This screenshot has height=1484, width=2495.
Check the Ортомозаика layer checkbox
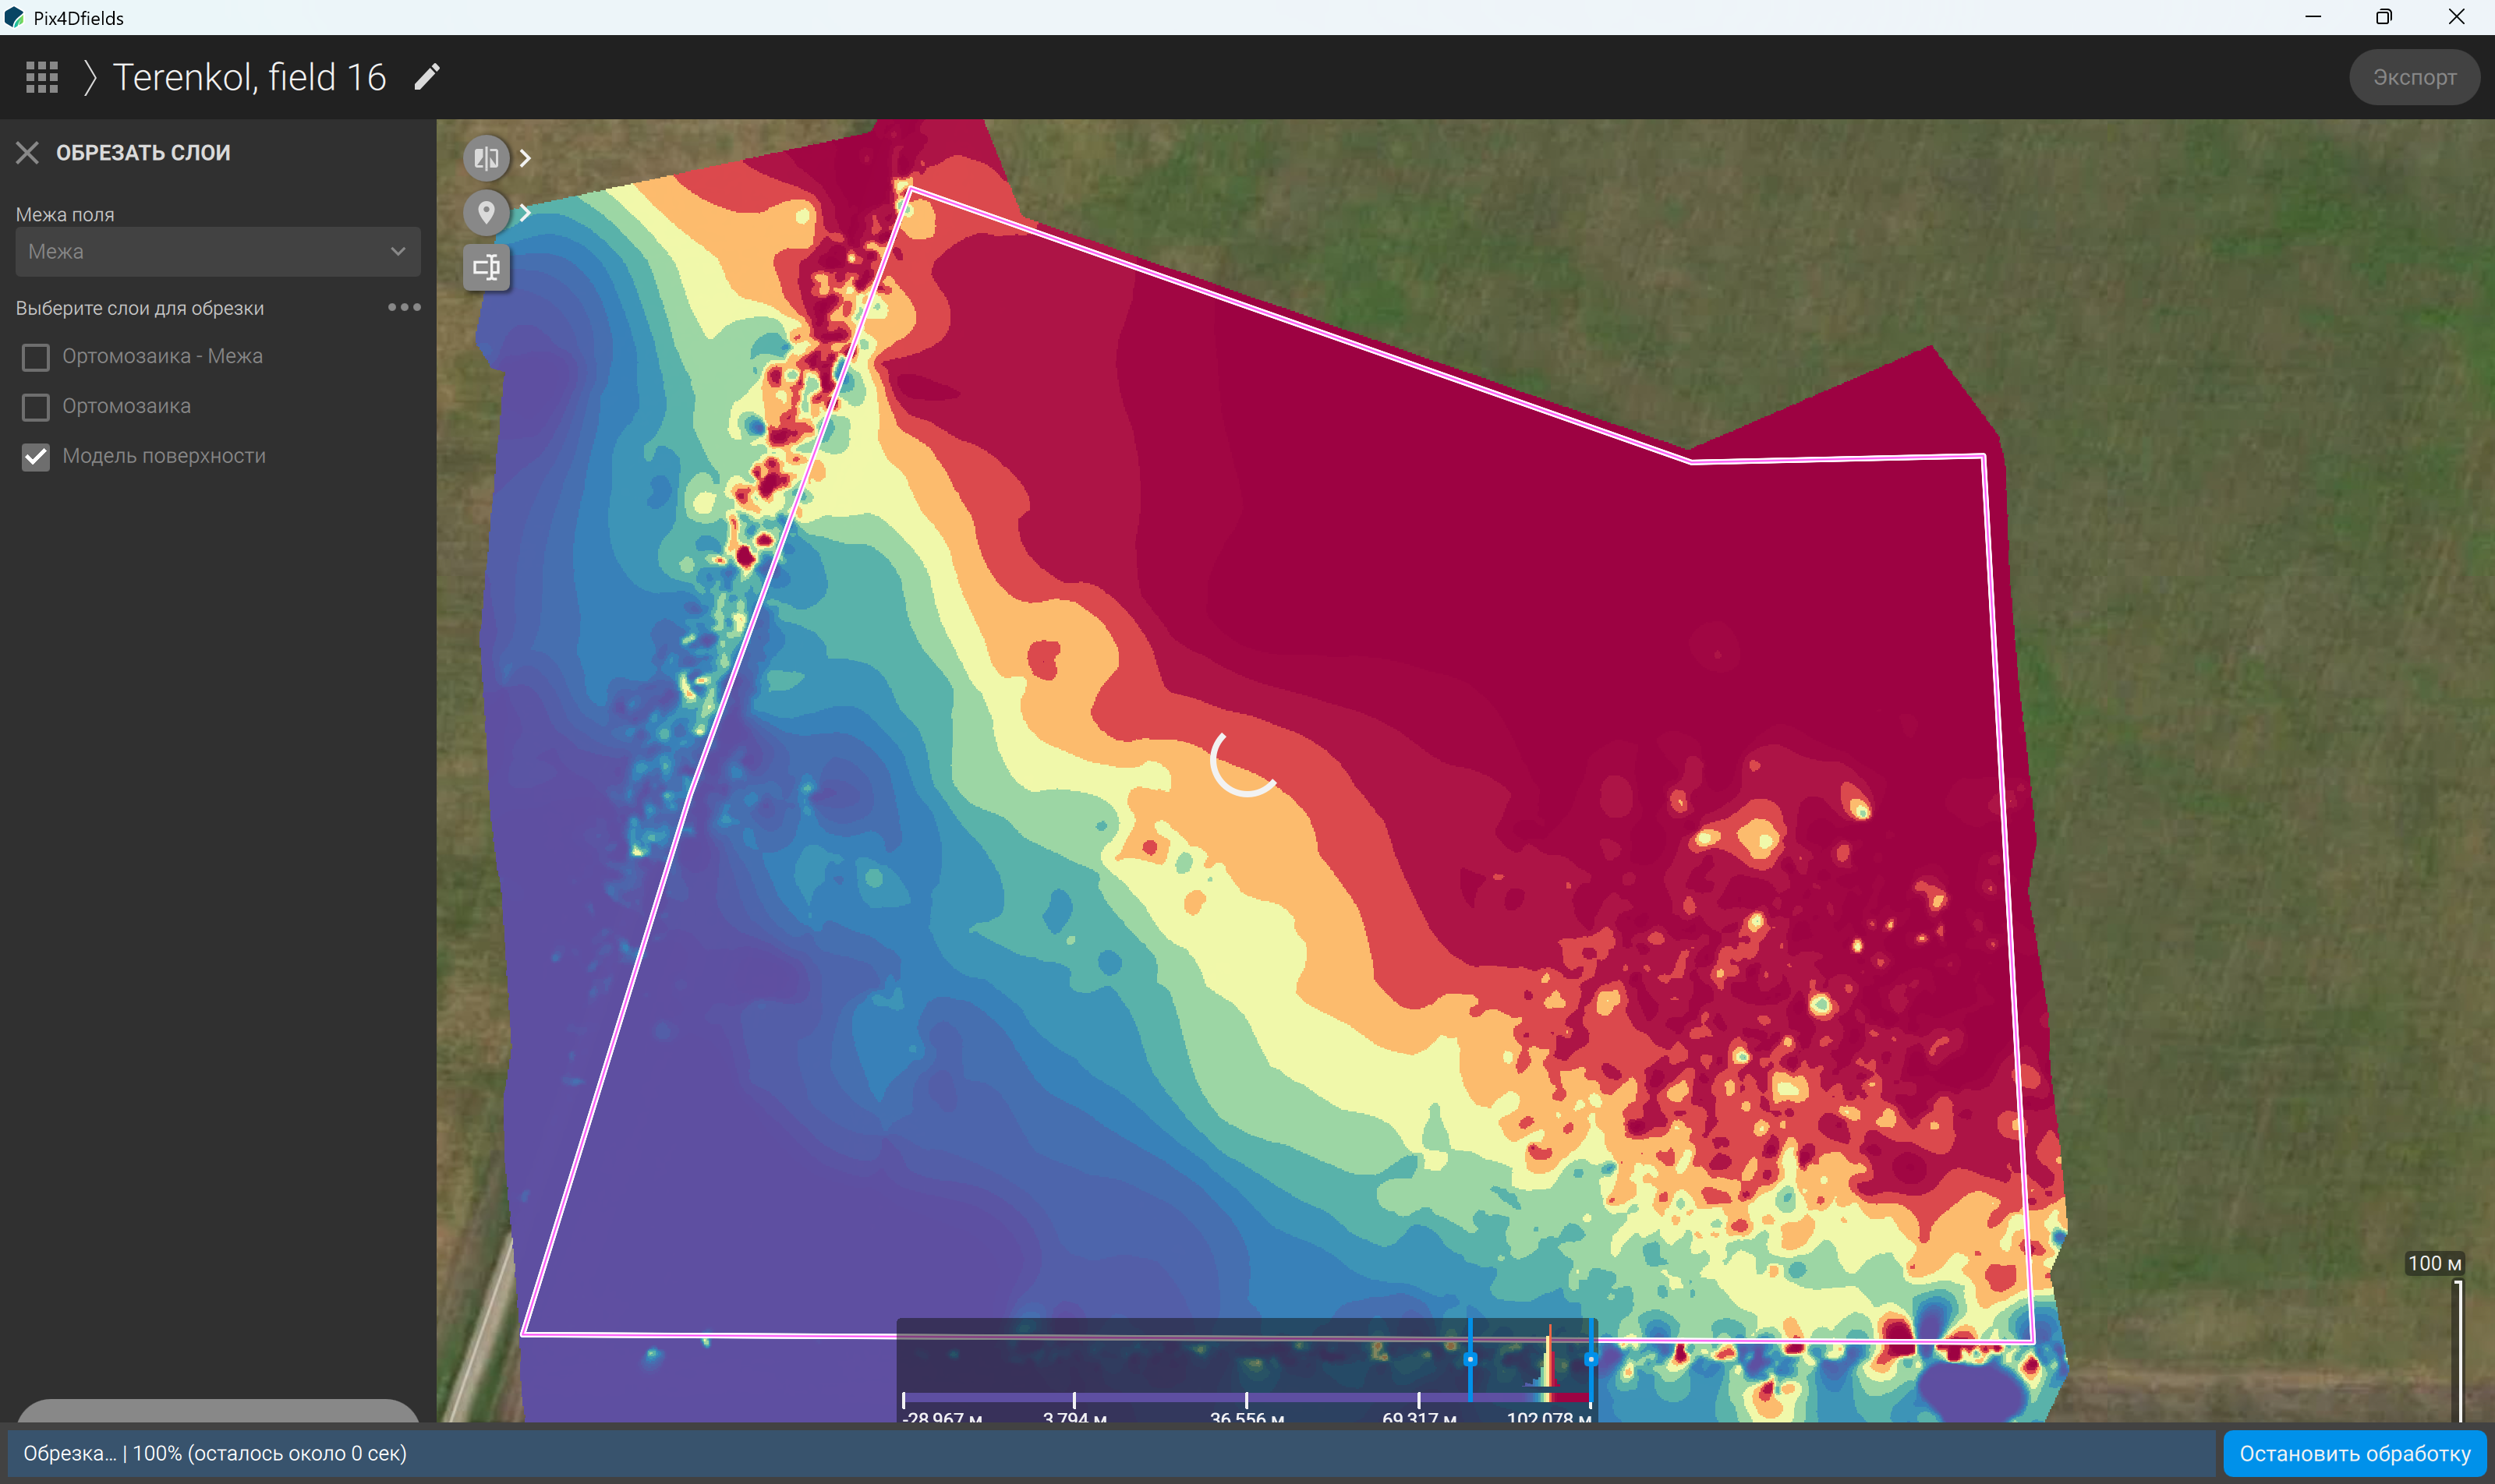tap(36, 407)
